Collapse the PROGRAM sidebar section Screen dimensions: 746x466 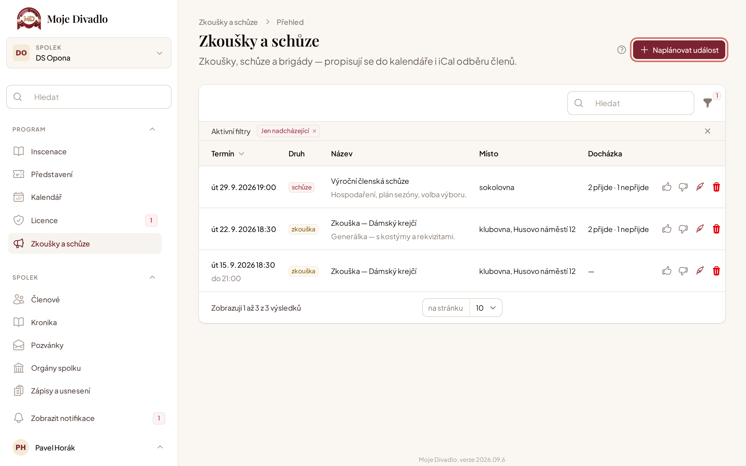pos(152,129)
